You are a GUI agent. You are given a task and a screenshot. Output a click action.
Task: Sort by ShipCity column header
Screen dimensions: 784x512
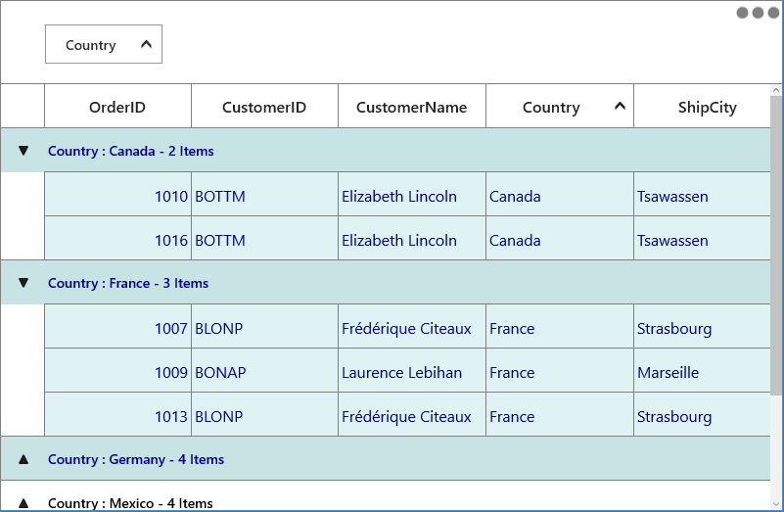[x=702, y=107]
